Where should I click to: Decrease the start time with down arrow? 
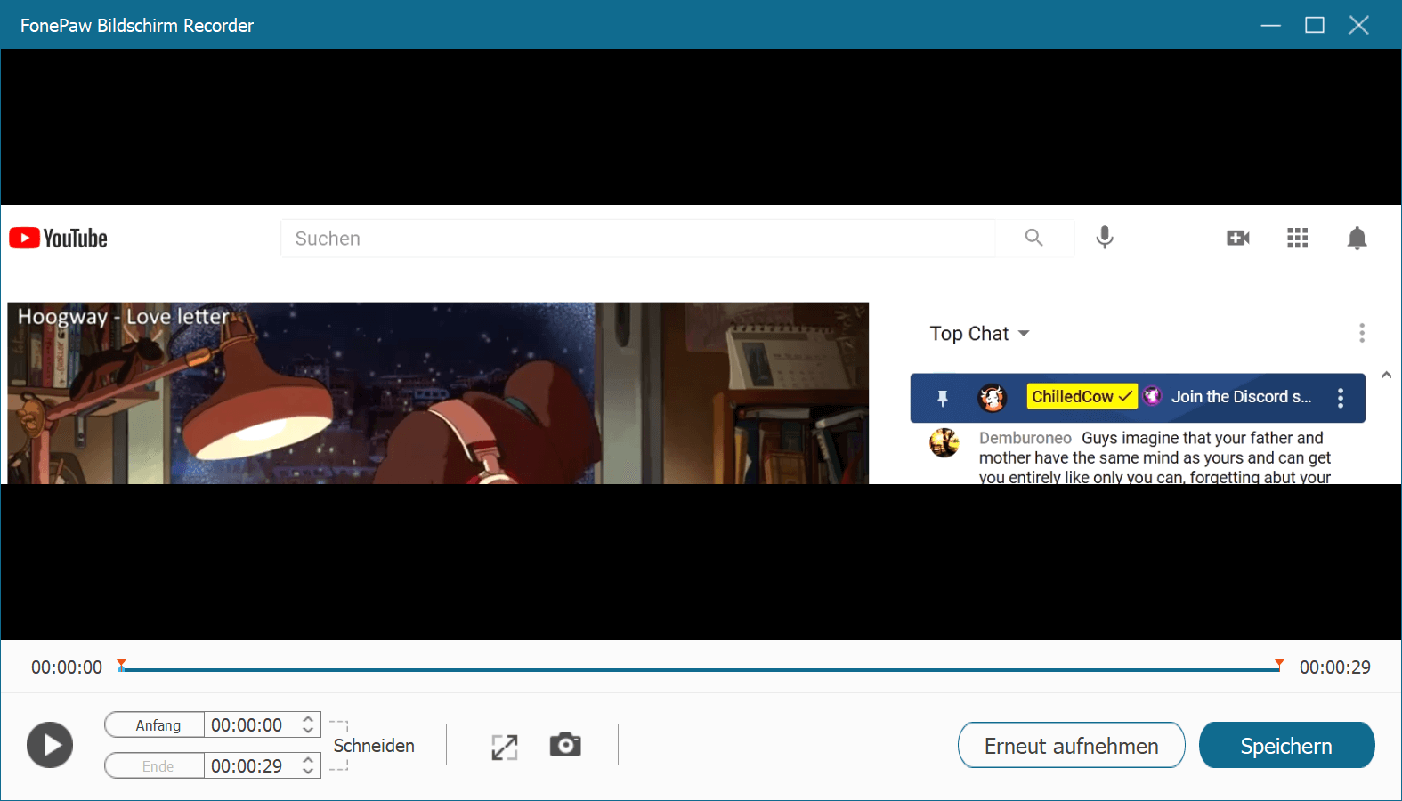click(308, 732)
